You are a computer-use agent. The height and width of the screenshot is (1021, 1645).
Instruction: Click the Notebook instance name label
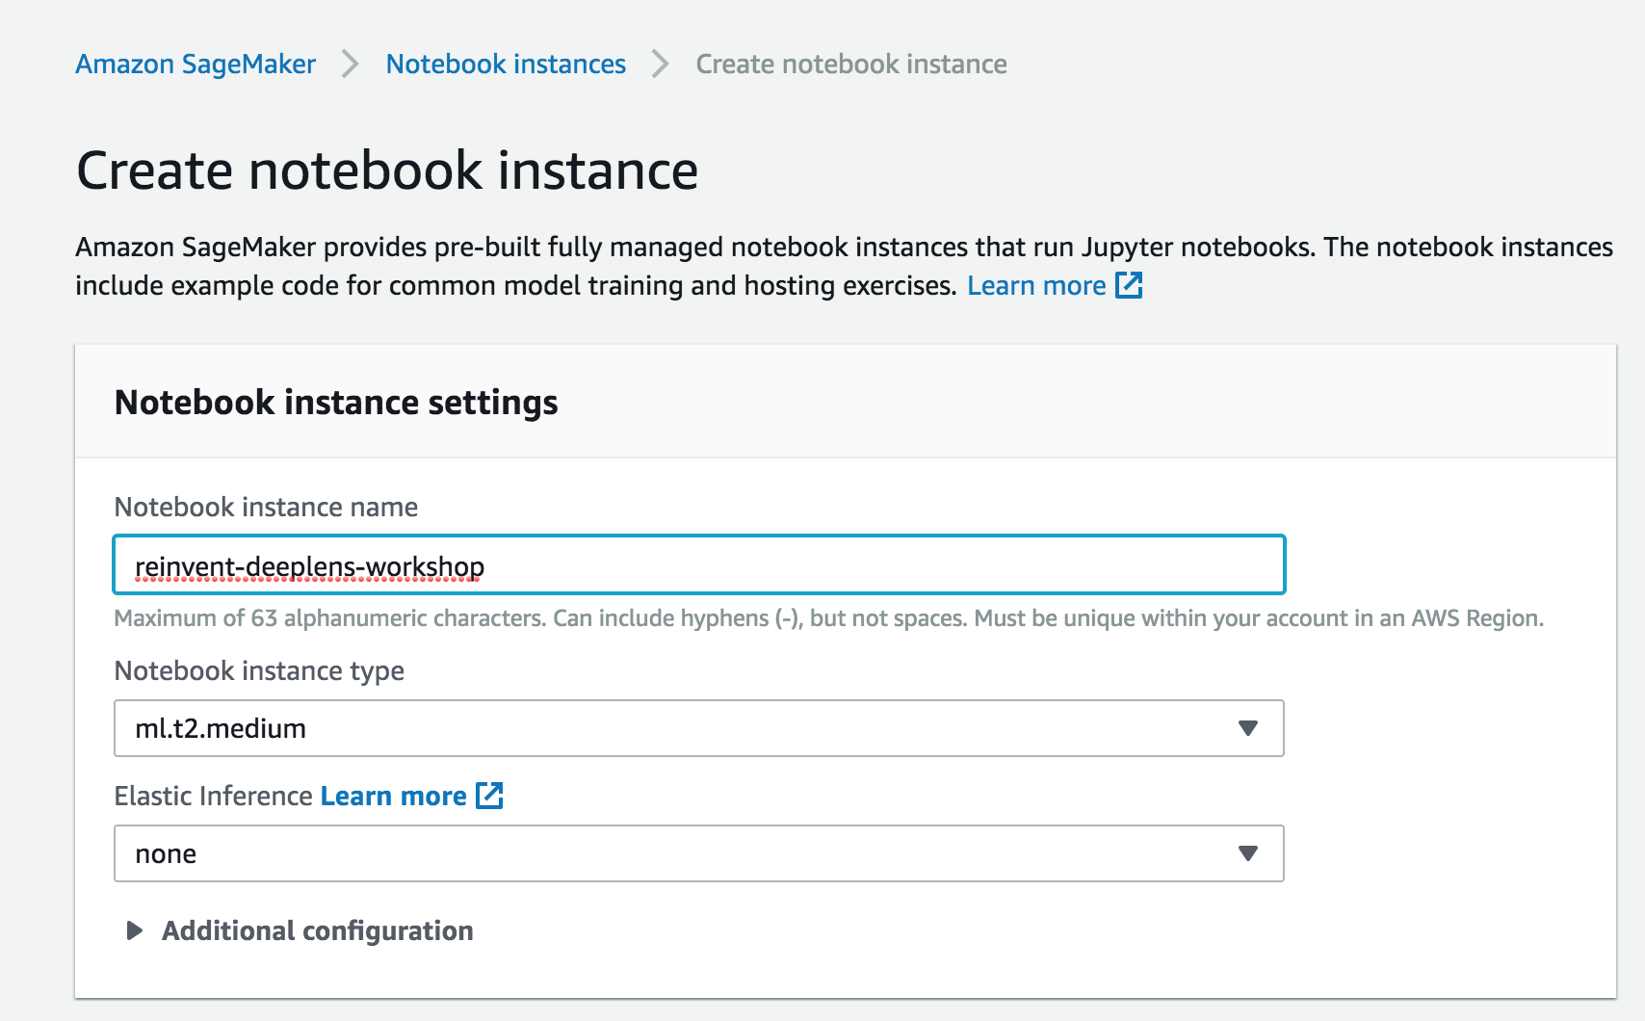click(x=266, y=508)
